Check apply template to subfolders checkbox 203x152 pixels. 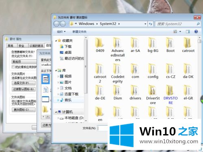pyautogui.click(x=13, y=67)
